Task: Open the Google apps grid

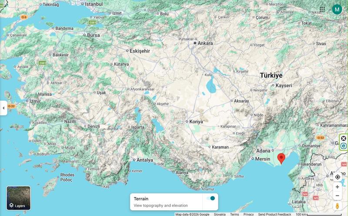Action: (322, 9)
